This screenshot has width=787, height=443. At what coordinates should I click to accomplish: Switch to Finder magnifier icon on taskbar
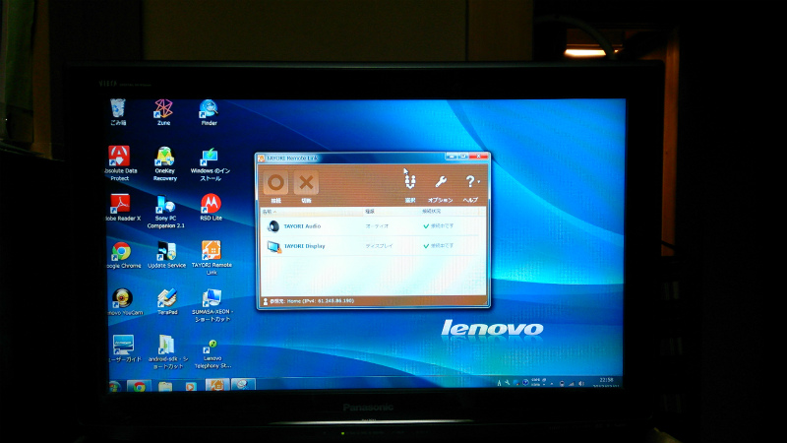coord(242,385)
